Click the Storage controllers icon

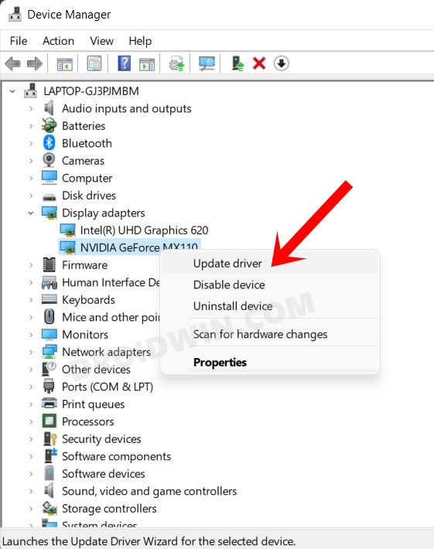click(50, 508)
